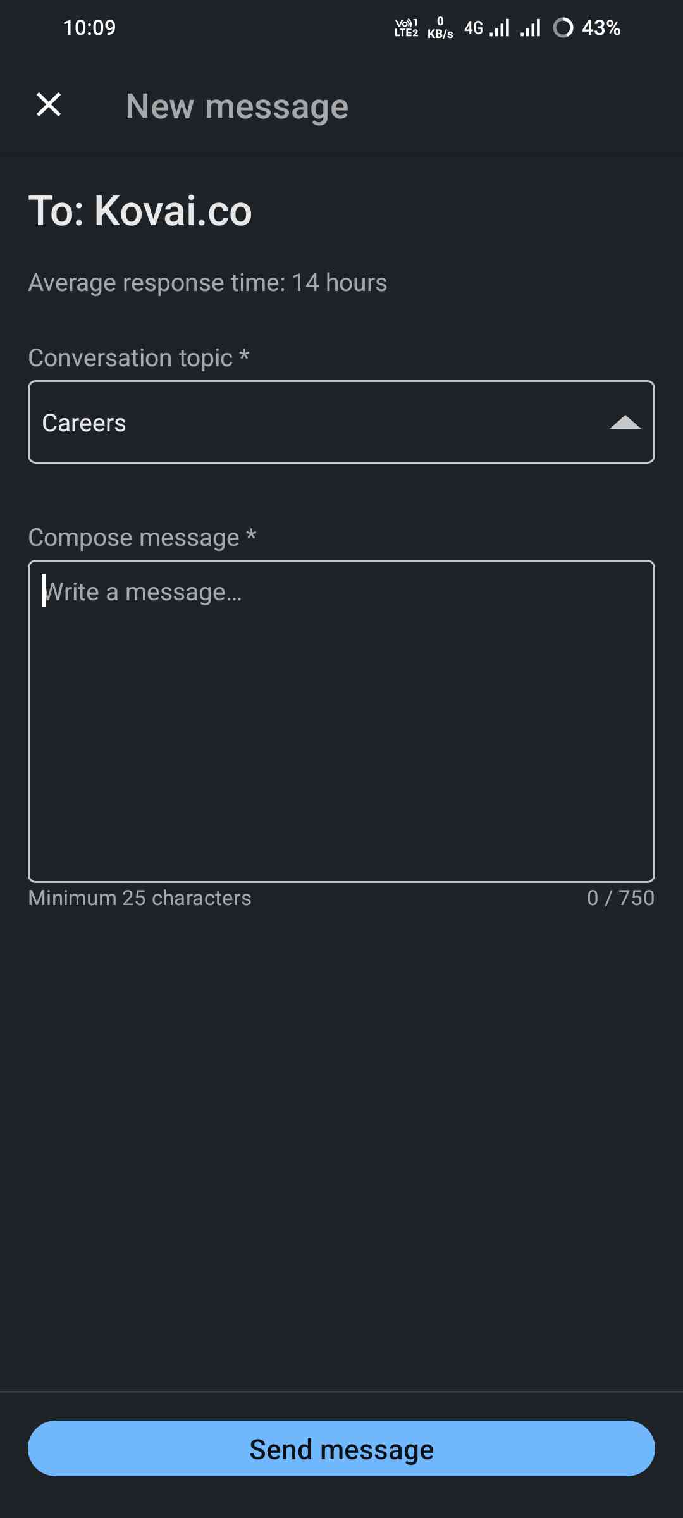The width and height of the screenshot is (683, 1518).
Task: Close the New message screen with X
Action: pyautogui.click(x=49, y=105)
